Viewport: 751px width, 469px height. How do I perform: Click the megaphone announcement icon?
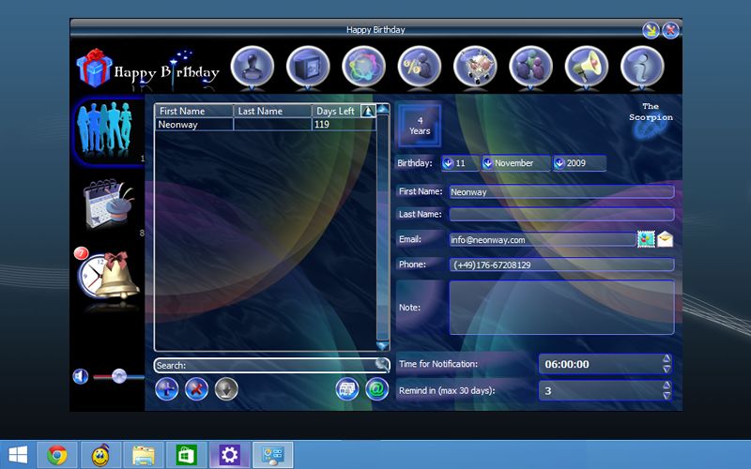click(x=586, y=67)
